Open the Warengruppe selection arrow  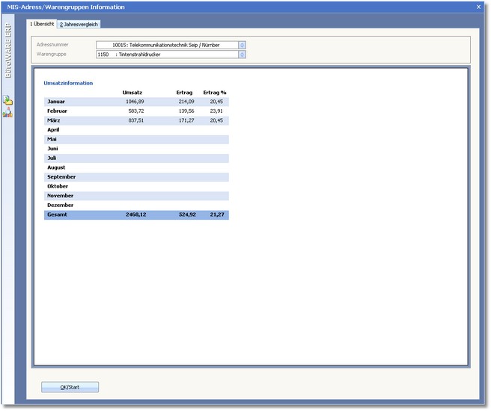point(242,54)
